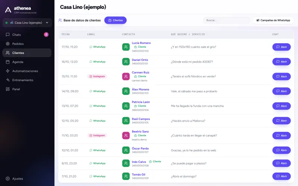
Task: Open Patricia León contact name link
Action: [141, 102]
